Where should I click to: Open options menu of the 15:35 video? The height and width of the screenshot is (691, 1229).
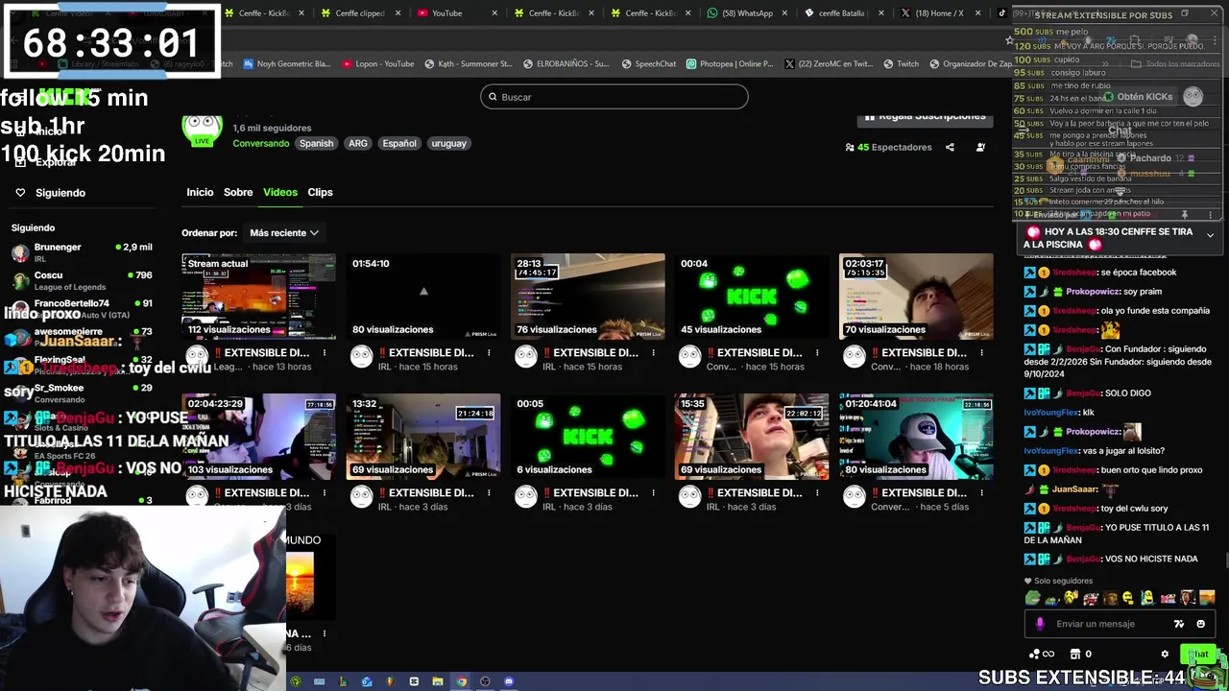pyautogui.click(x=817, y=493)
